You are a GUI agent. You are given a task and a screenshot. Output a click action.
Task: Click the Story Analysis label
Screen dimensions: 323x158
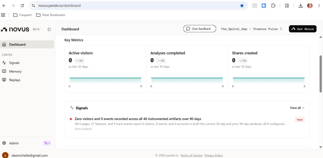coord(83,129)
